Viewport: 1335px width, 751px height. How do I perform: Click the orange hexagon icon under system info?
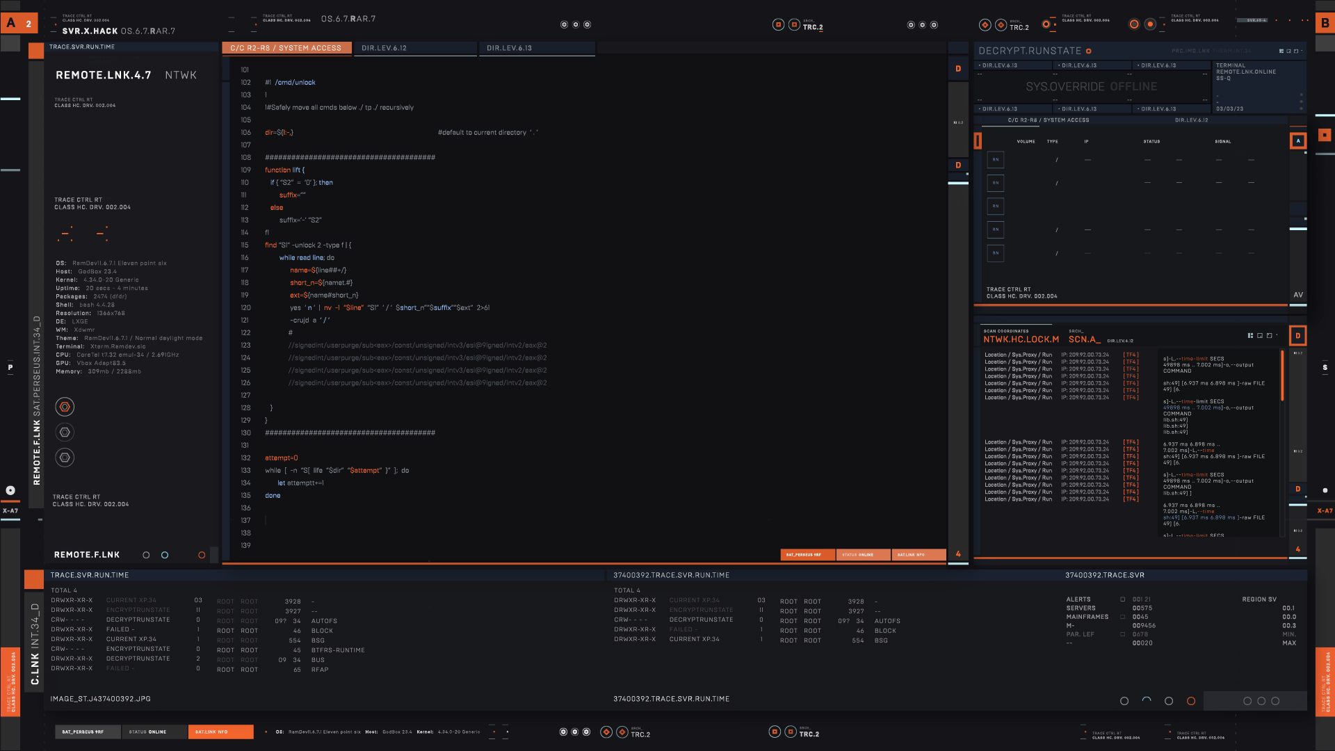(x=65, y=407)
